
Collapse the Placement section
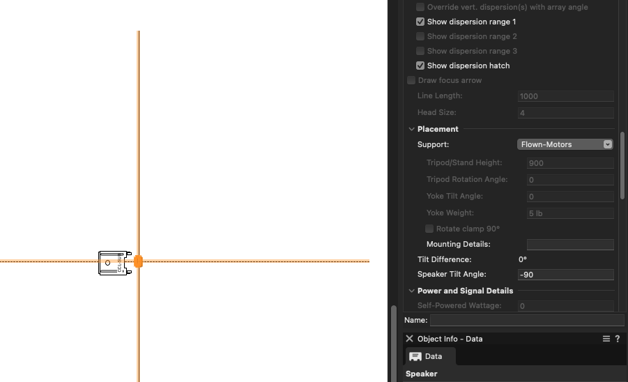(411, 129)
